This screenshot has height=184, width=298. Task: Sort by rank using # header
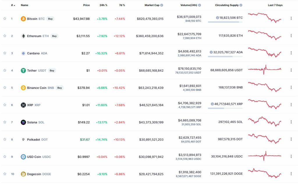click(x=13, y=5)
